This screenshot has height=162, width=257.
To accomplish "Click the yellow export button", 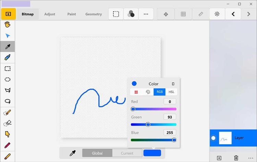I will [8, 14].
